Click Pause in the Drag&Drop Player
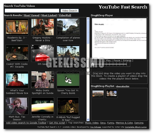This screenshot has width=153, height=133. pyautogui.click(x=117, y=61)
